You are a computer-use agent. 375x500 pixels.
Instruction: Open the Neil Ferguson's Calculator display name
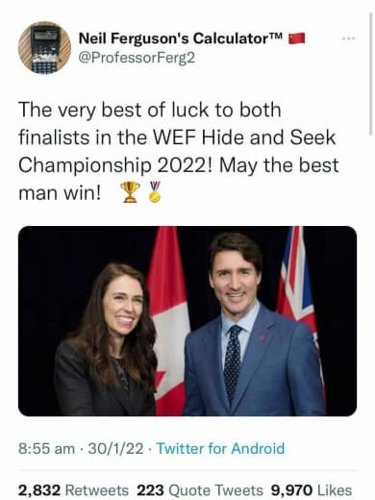181,38
